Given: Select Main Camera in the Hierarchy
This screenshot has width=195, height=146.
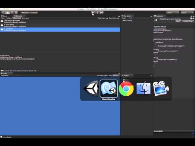Looking at the screenshot, I should (x=127, y=20).
